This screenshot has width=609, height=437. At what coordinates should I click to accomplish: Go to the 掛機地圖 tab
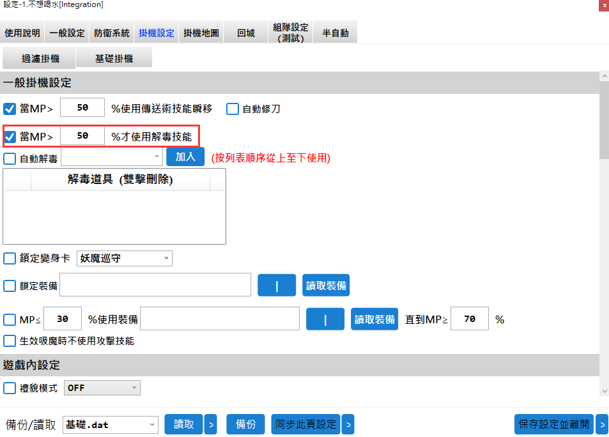click(x=201, y=33)
